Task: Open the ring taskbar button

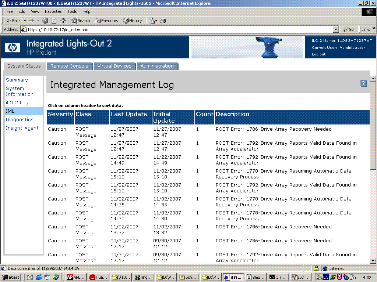Action: point(143,277)
